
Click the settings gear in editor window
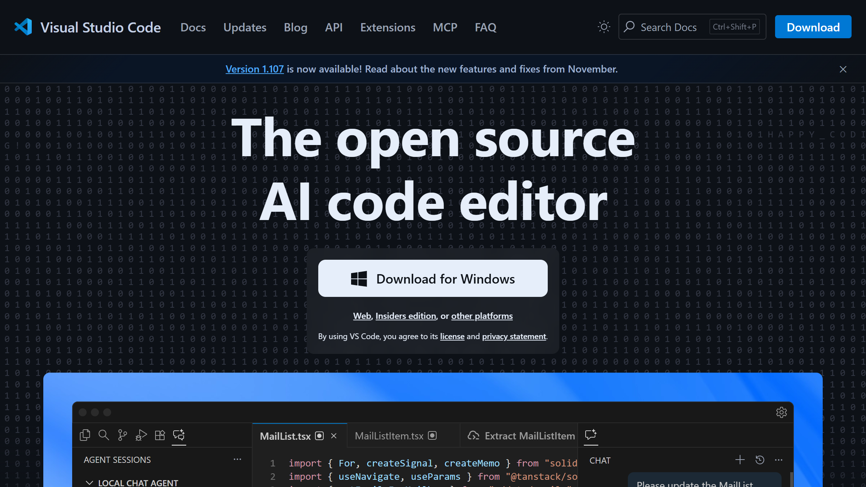coord(781,412)
